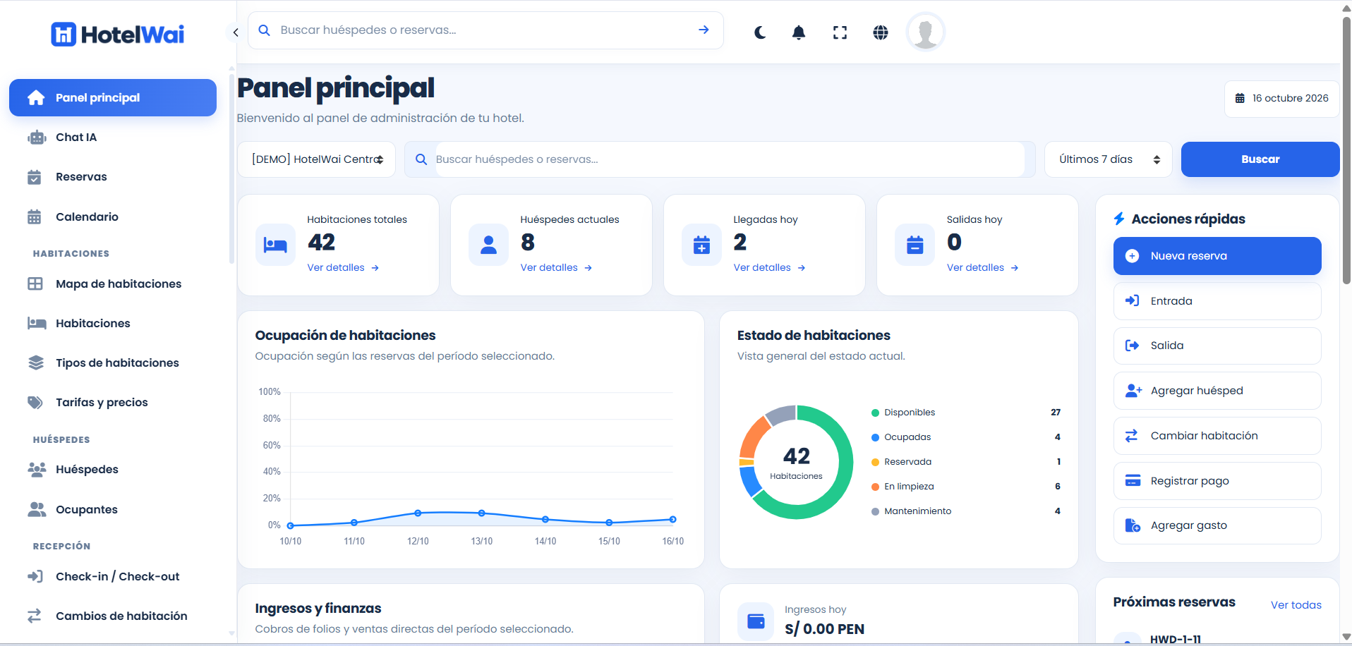This screenshot has width=1352, height=646.
Task: Open Tarifas y precios
Action: coord(113,402)
